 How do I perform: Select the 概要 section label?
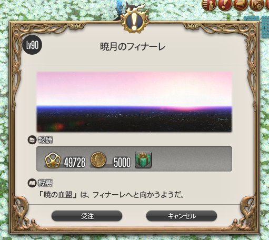coord(45,184)
